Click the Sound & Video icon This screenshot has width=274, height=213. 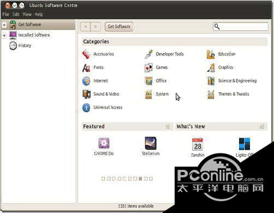[86, 94]
